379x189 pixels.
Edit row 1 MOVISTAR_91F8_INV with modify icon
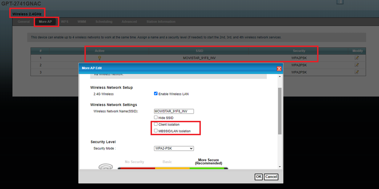point(357,58)
